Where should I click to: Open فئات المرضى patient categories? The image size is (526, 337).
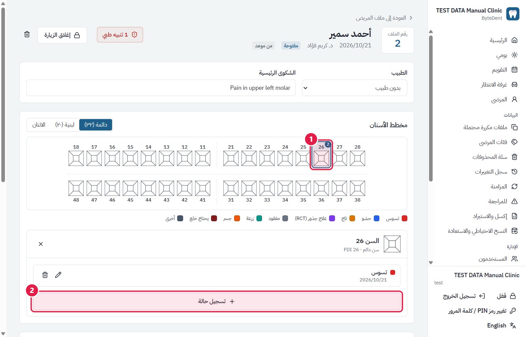[x=498, y=142]
